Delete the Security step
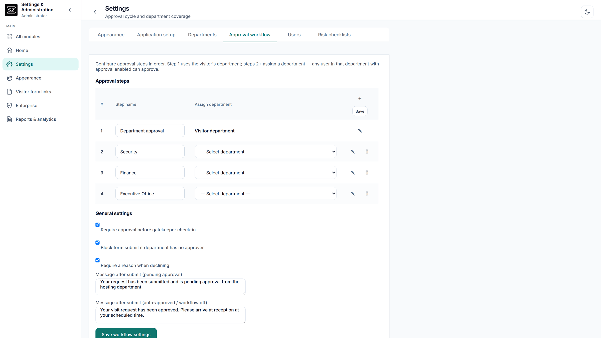The image size is (601, 338). click(x=367, y=152)
